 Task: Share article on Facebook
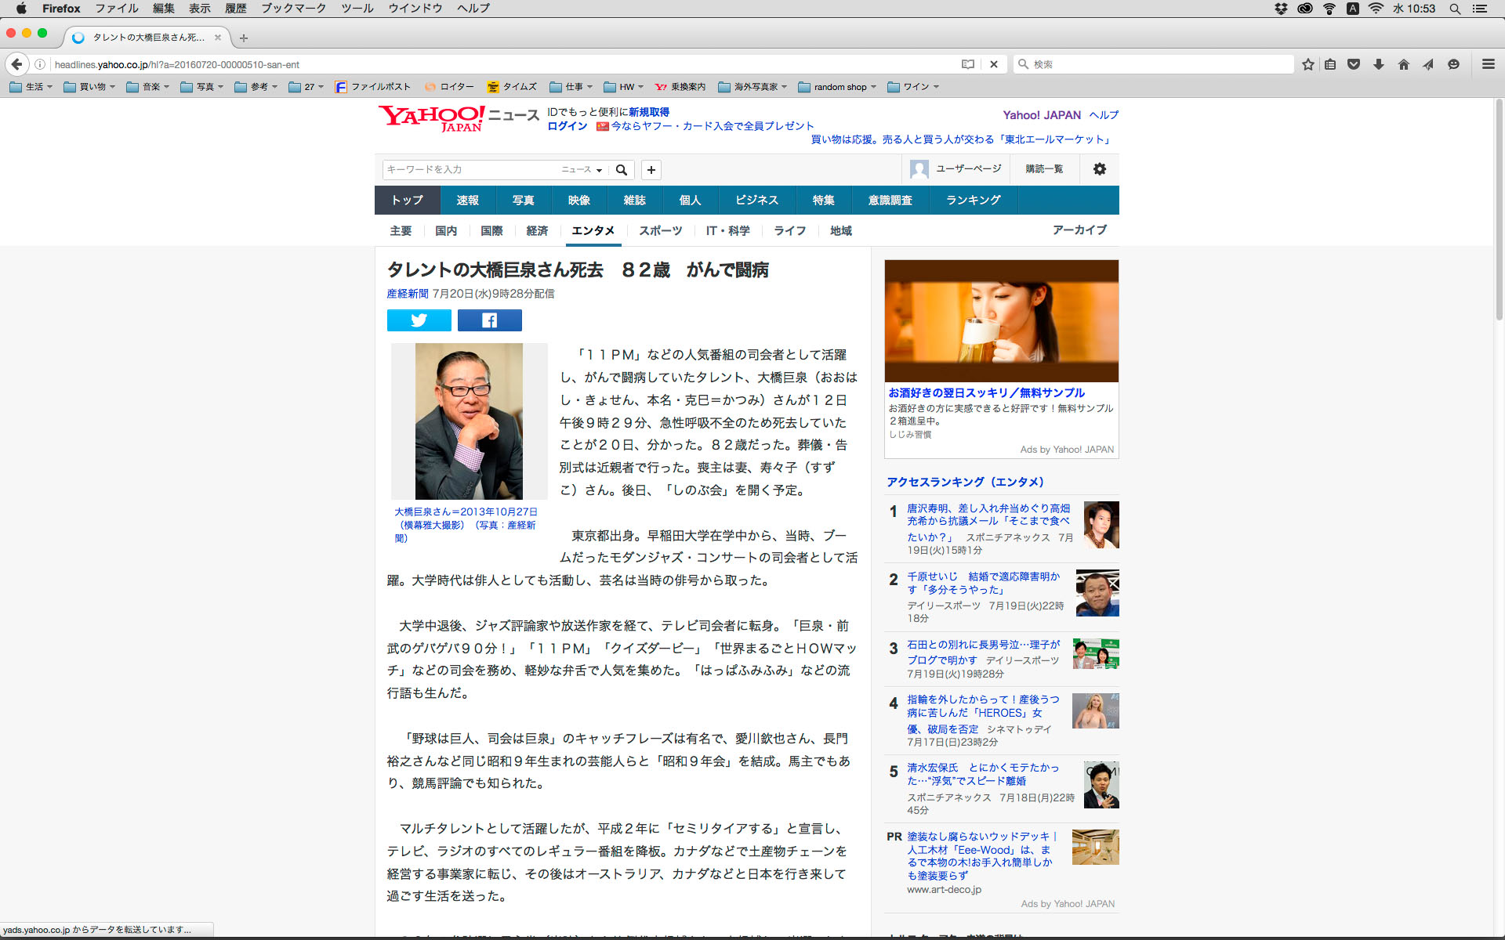pos(489,320)
